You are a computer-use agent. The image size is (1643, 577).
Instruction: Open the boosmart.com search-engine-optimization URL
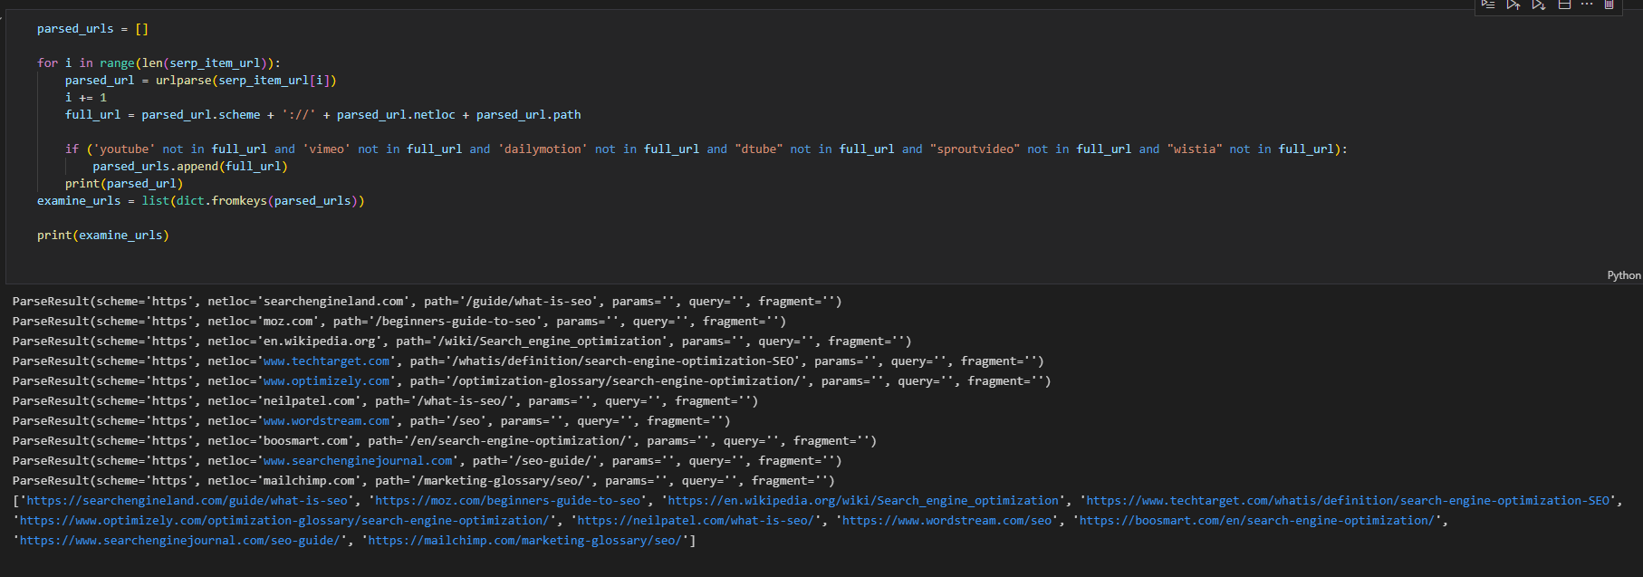[1256, 521]
